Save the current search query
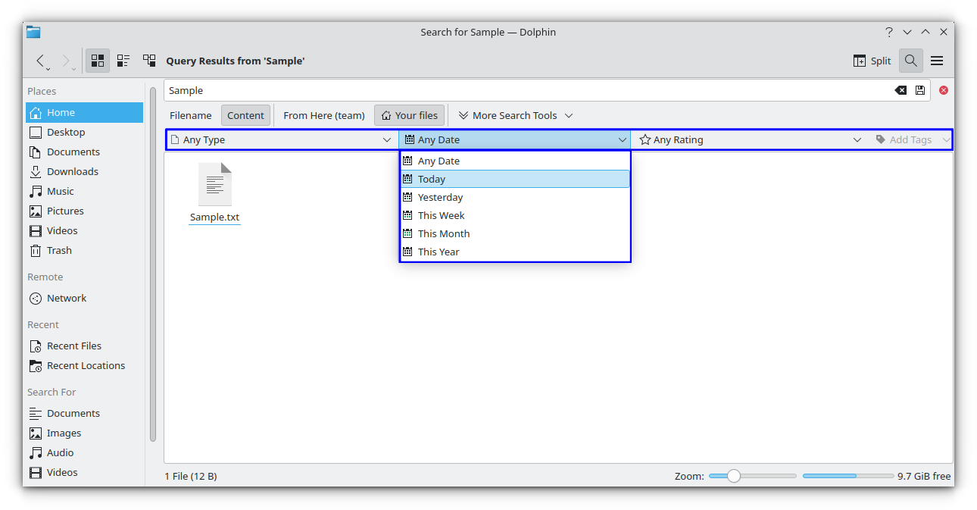Screen dimensions: 977x510 click(920, 90)
